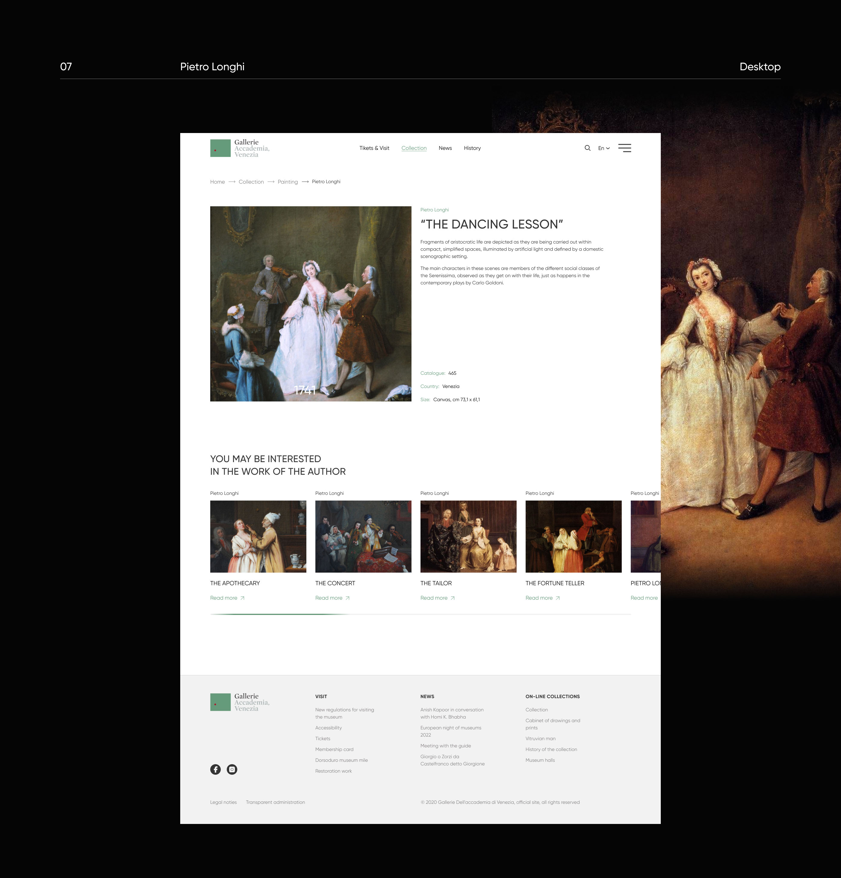Open Membership card footer link
841x878 pixels.
(x=334, y=749)
